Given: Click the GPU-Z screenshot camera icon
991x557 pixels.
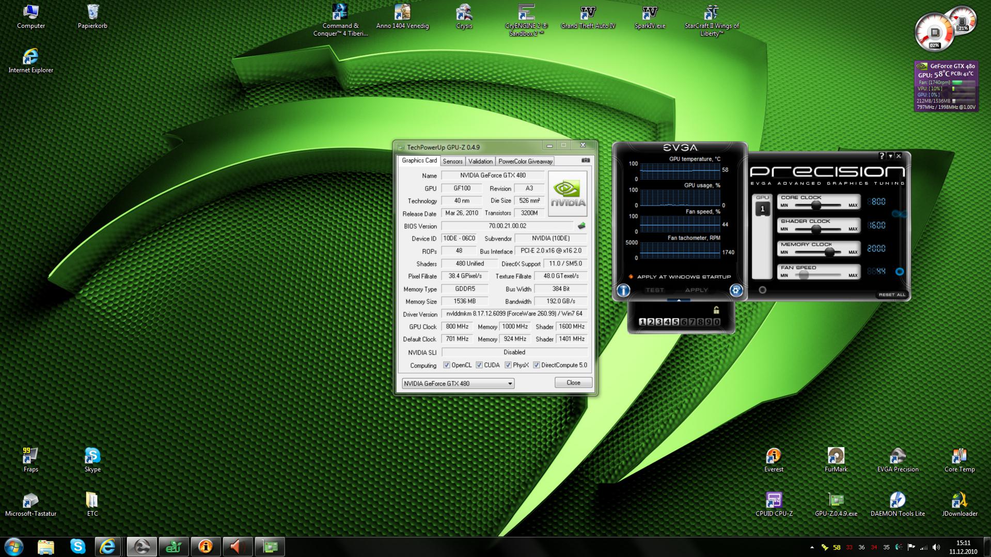Looking at the screenshot, I should click(586, 161).
